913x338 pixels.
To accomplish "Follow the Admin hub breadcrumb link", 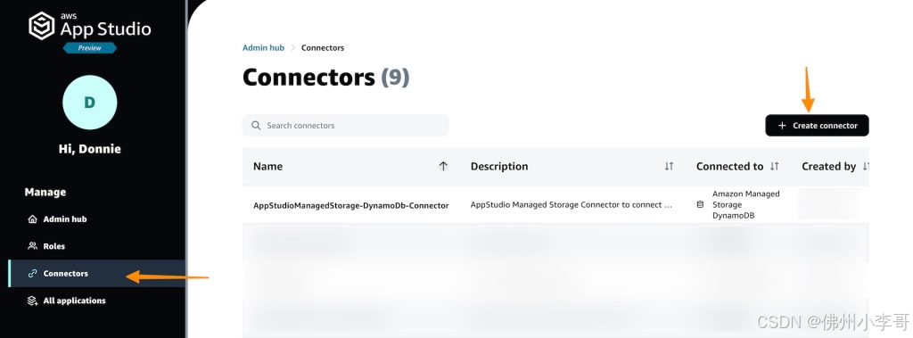I will (263, 48).
